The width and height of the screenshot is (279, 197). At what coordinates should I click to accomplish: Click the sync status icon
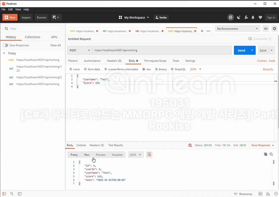pos(231,17)
